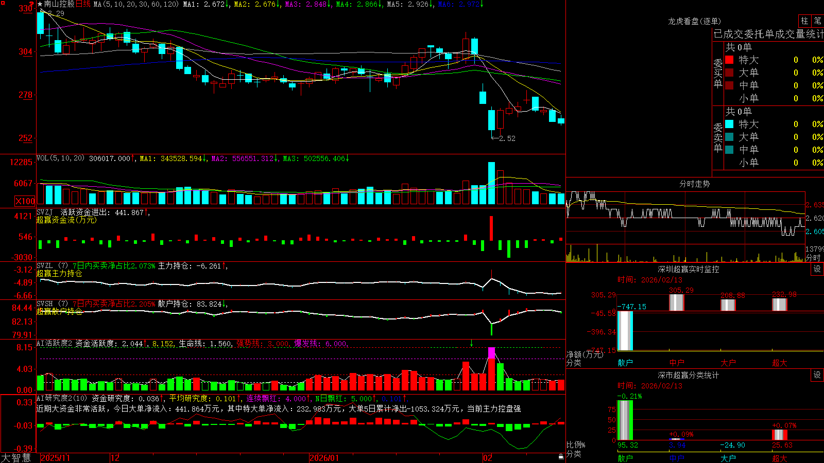824x463 pixels.
Task: Click the teal 中单 sell-order swatch
Action: pos(729,150)
